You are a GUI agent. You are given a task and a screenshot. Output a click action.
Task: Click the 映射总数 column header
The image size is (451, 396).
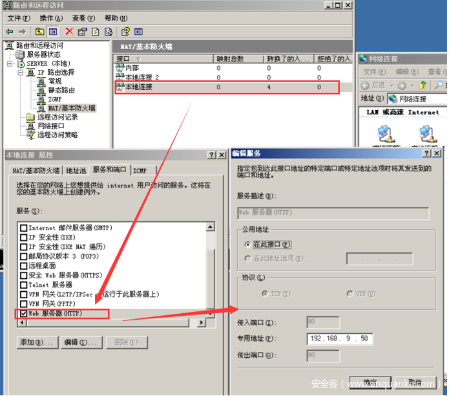(238, 59)
